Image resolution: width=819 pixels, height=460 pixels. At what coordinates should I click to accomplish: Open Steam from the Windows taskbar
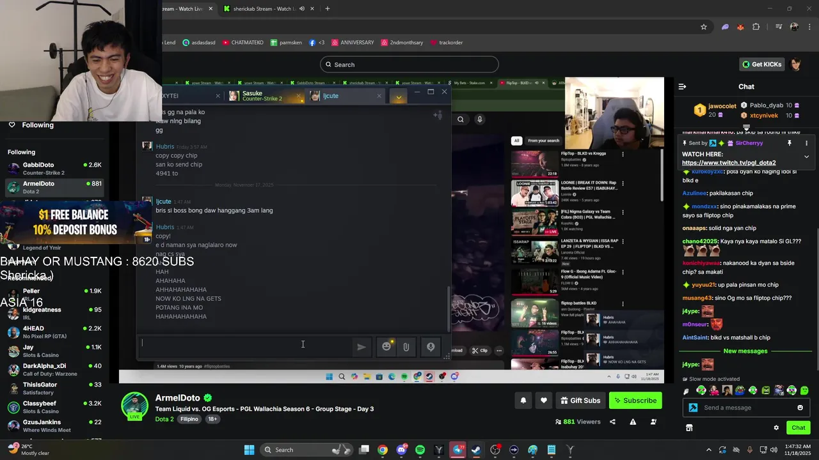[476, 450]
